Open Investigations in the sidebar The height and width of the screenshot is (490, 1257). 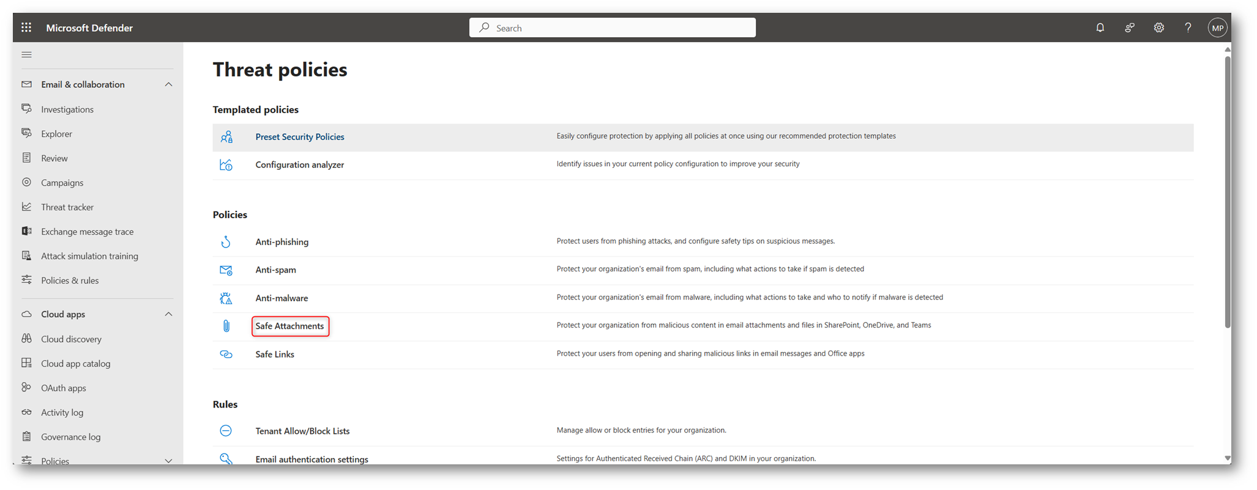click(x=67, y=109)
